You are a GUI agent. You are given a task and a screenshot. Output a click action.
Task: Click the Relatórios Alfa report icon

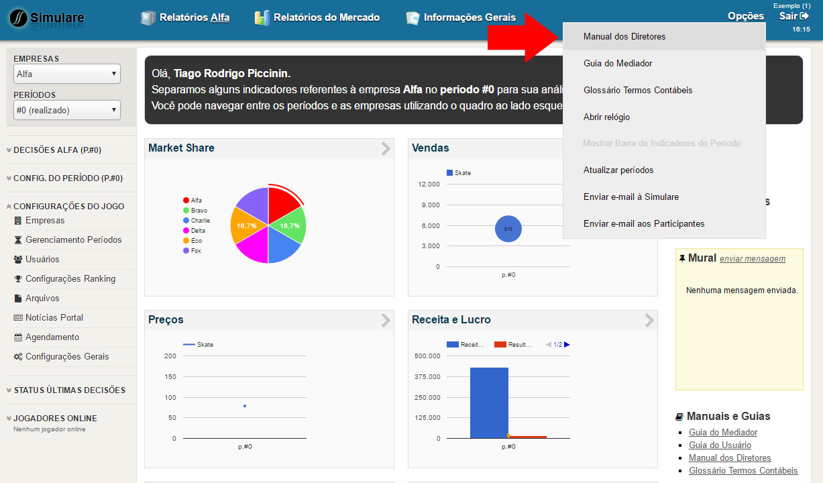148,17
